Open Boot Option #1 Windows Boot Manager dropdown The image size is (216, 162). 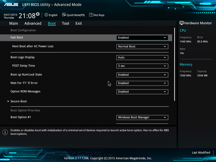[142, 118]
